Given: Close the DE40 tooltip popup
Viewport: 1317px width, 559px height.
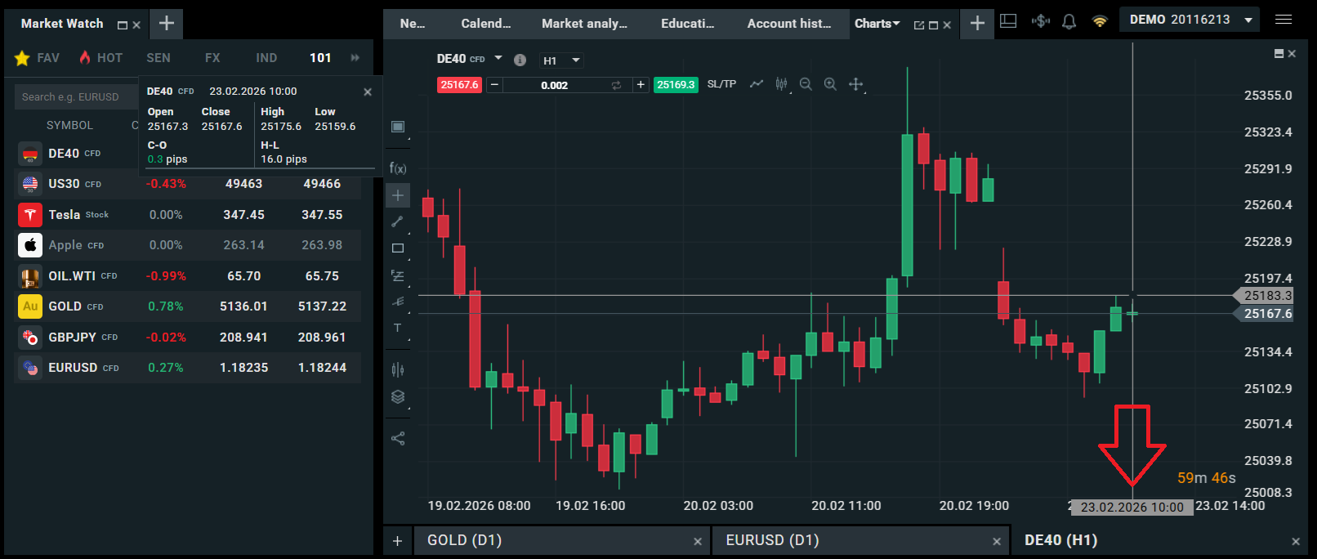Looking at the screenshot, I should (x=368, y=92).
